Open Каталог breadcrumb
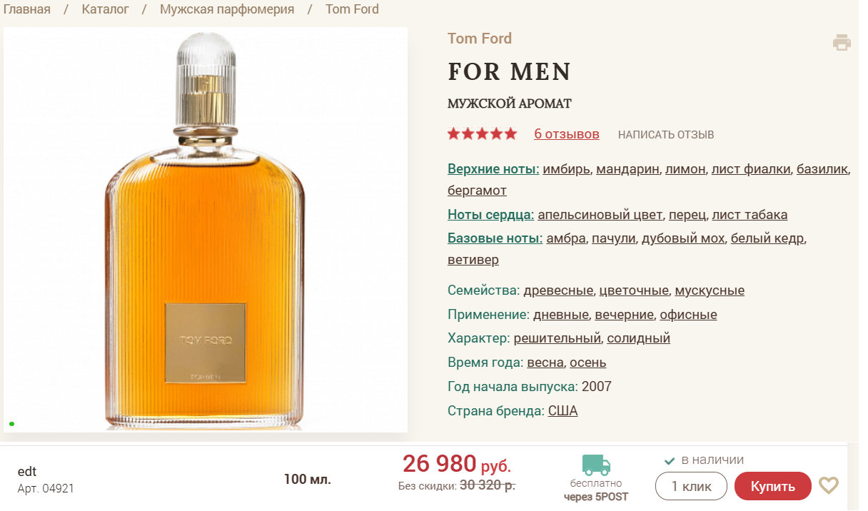 click(106, 9)
